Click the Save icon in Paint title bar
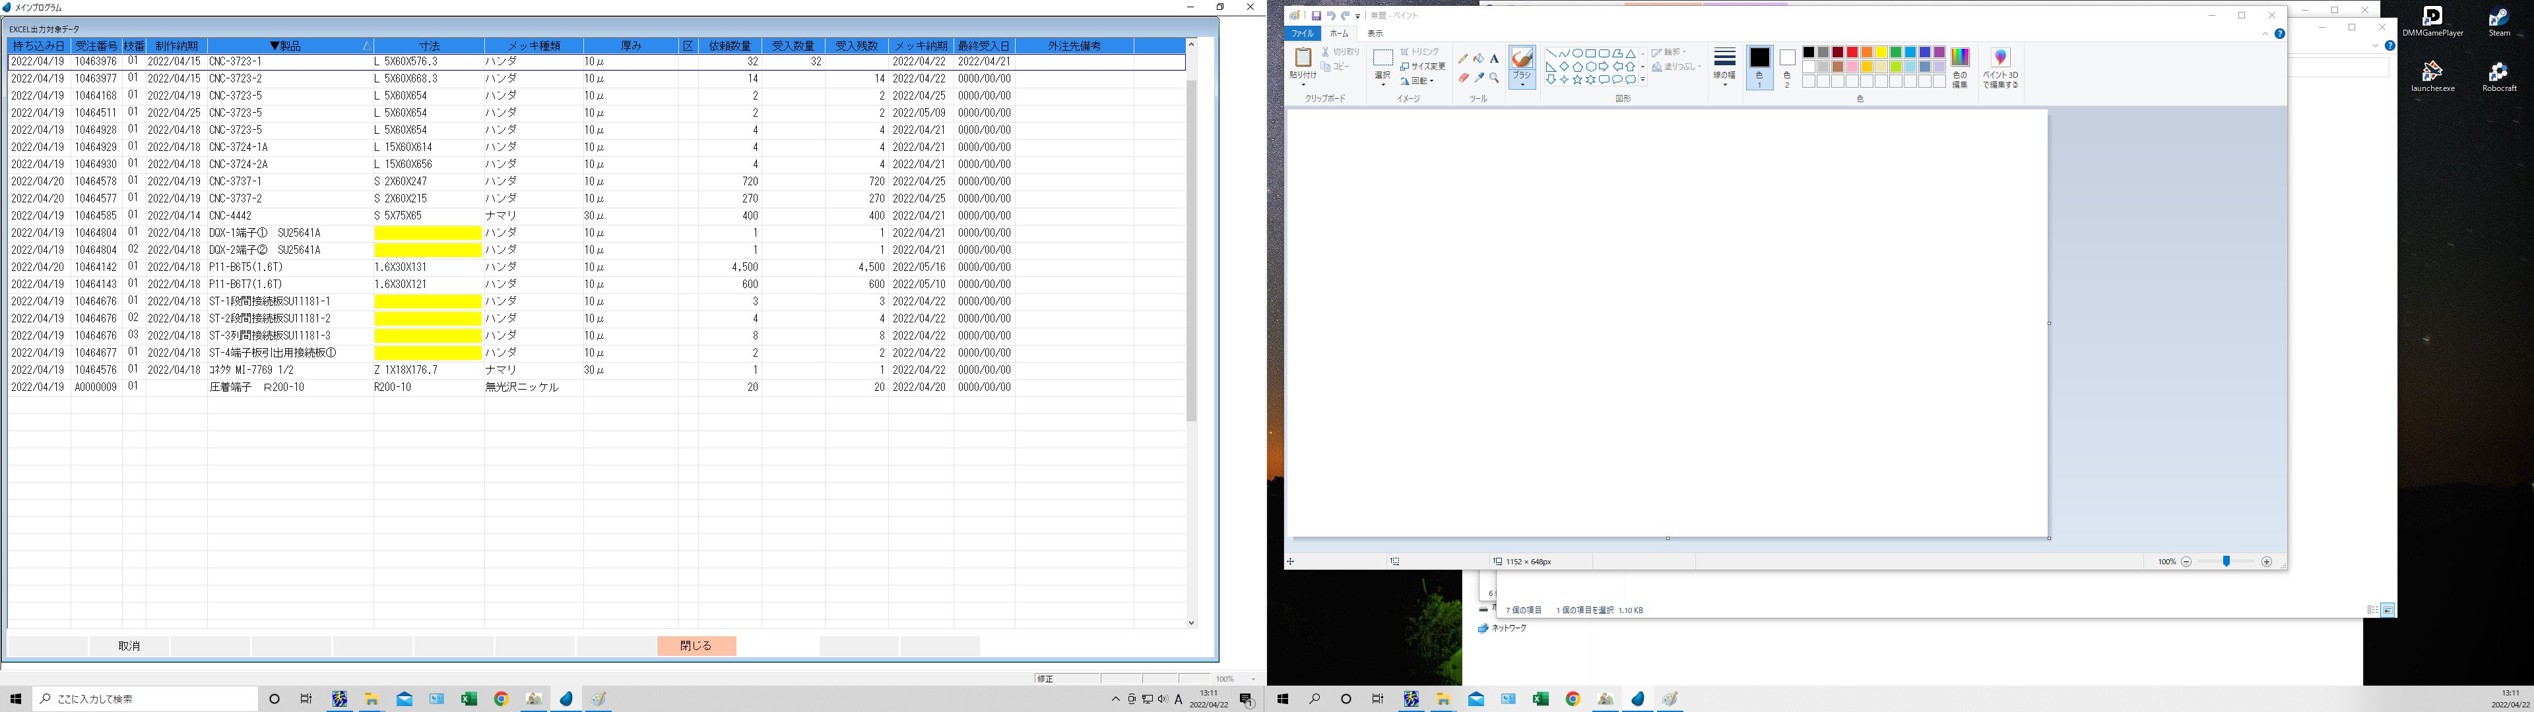This screenshot has width=2534, height=712. pyautogui.click(x=1316, y=16)
